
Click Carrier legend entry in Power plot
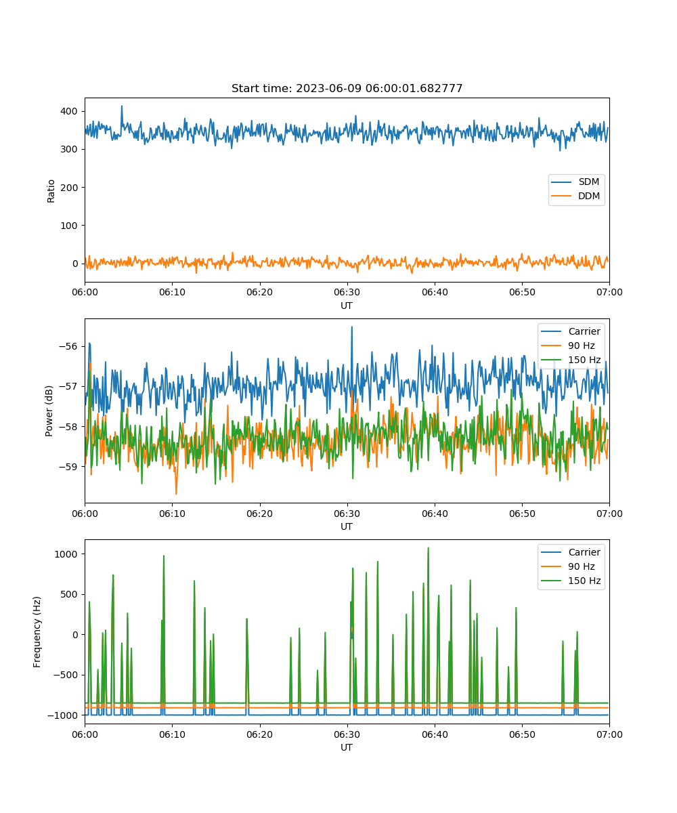584,331
